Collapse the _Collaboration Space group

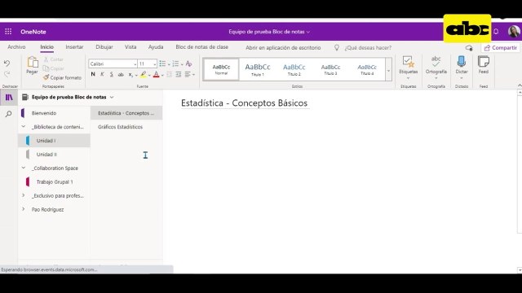pos(24,168)
